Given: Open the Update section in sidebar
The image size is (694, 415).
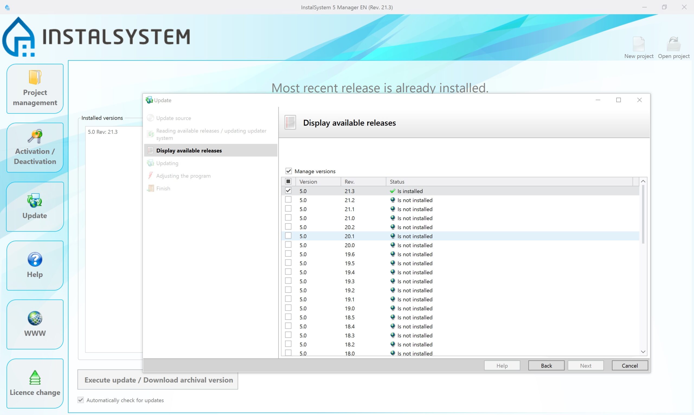Looking at the screenshot, I should [35, 206].
